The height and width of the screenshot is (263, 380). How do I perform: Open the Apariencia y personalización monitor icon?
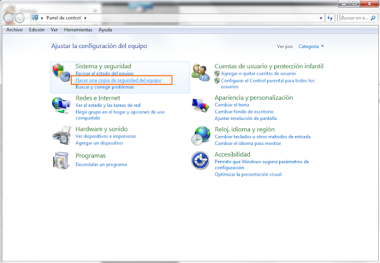coord(200,104)
